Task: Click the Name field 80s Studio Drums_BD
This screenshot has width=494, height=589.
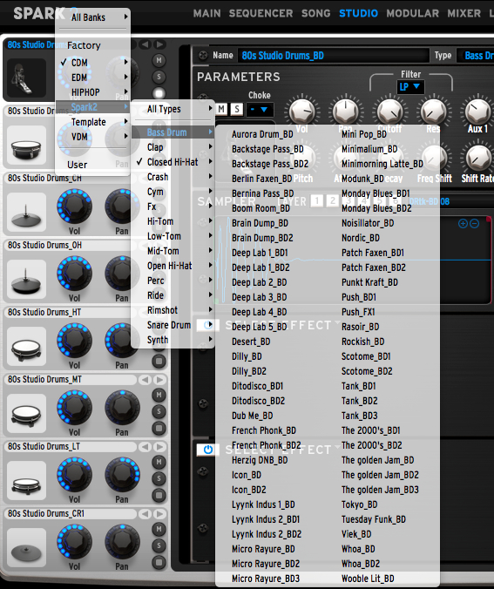Action: click(x=333, y=56)
